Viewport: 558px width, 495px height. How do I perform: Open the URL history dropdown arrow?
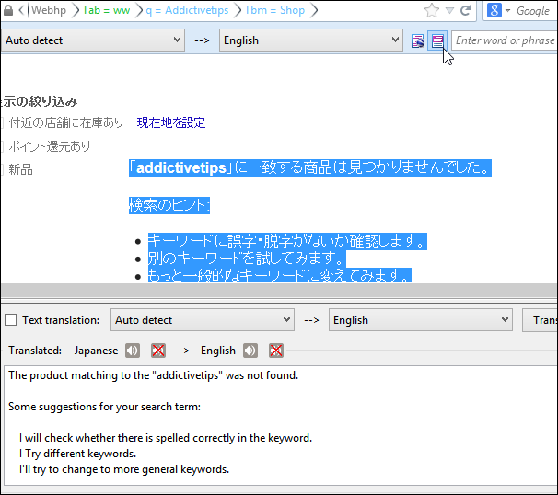(x=448, y=11)
